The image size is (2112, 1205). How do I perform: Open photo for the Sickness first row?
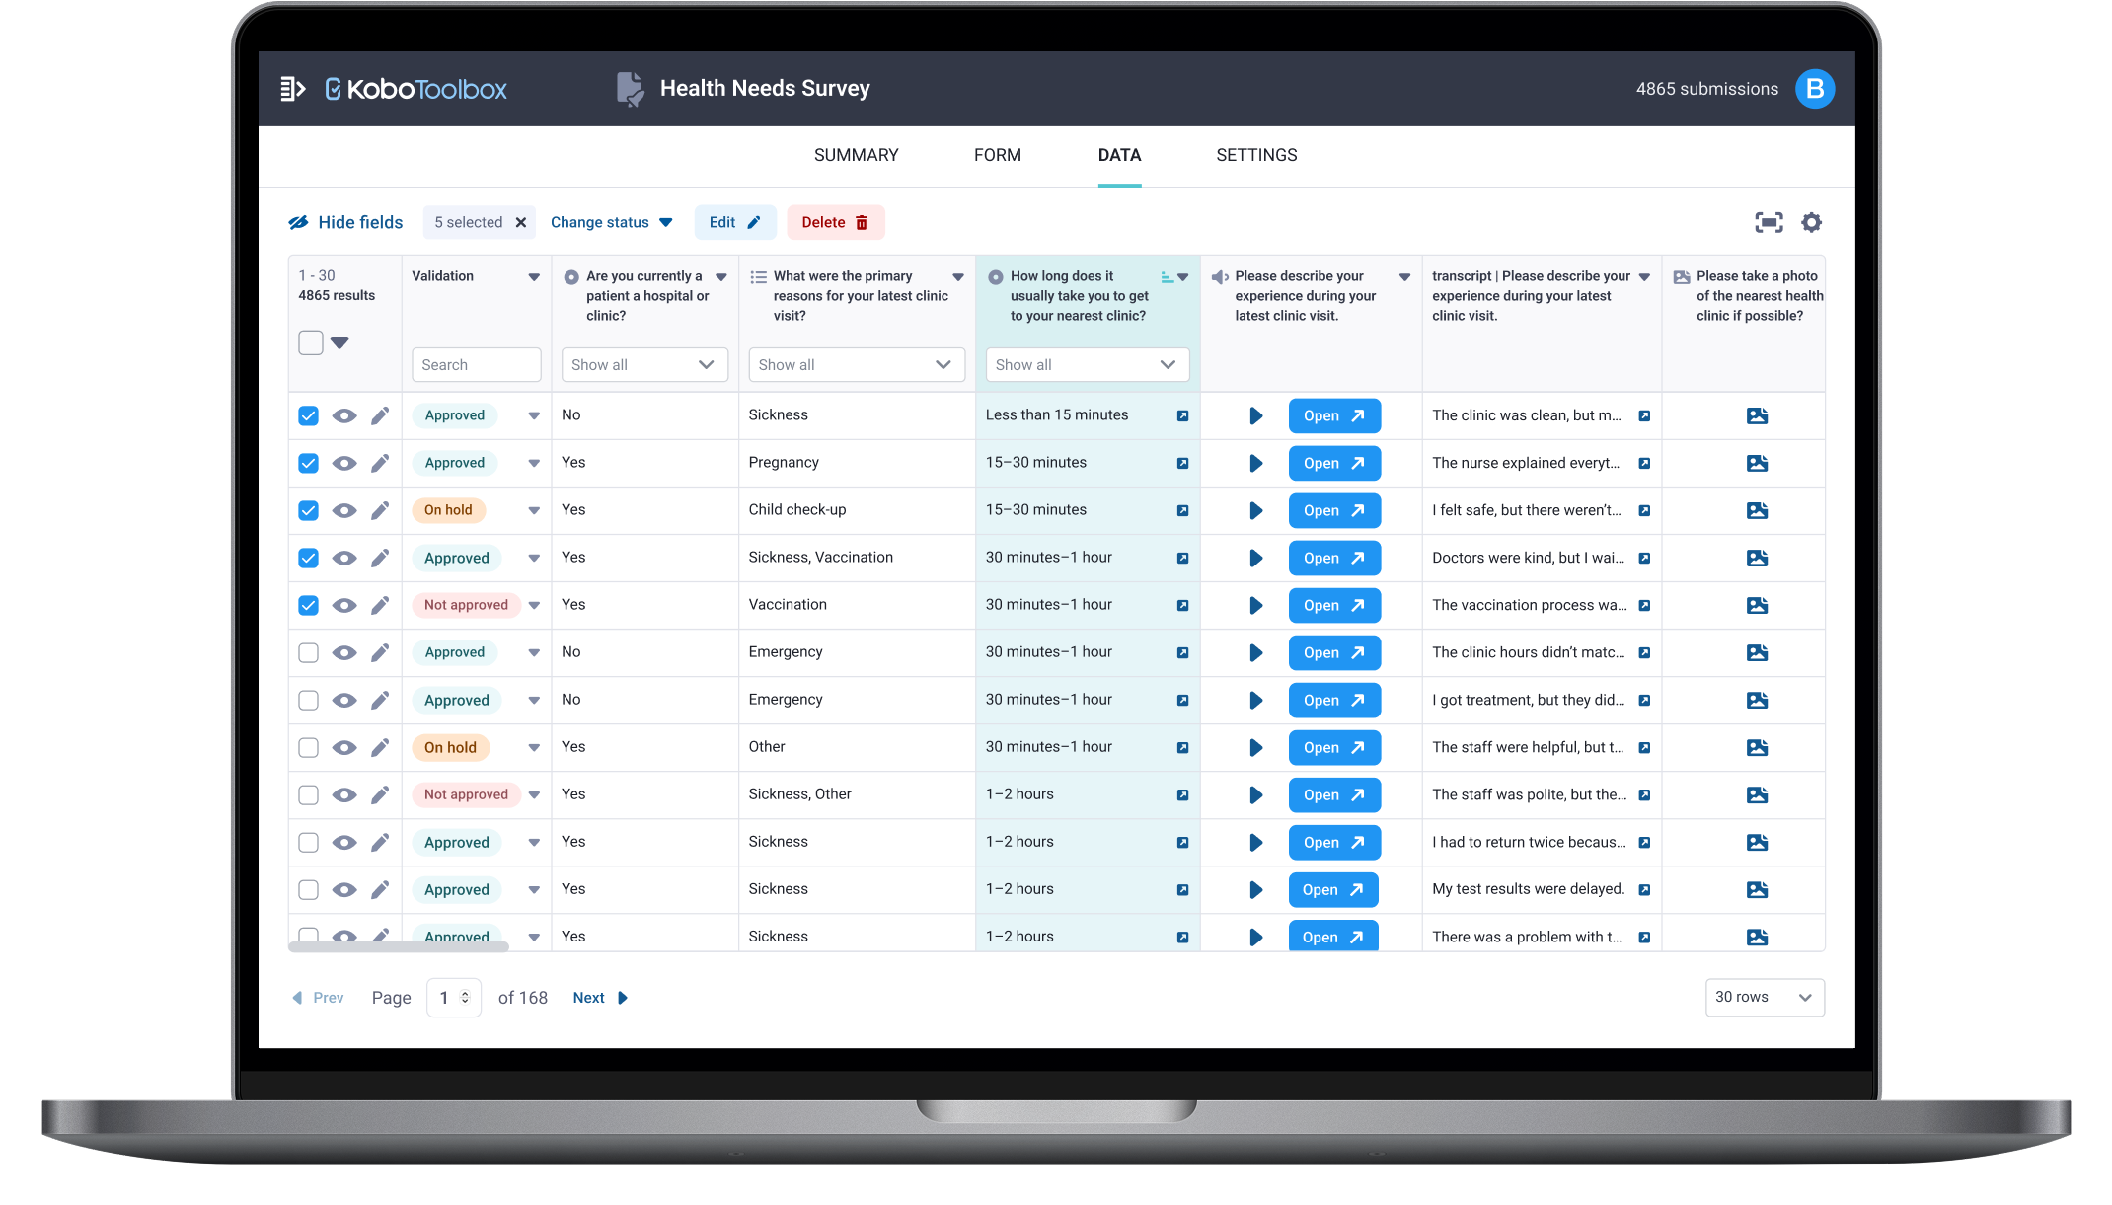pyautogui.click(x=1757, y=415)
